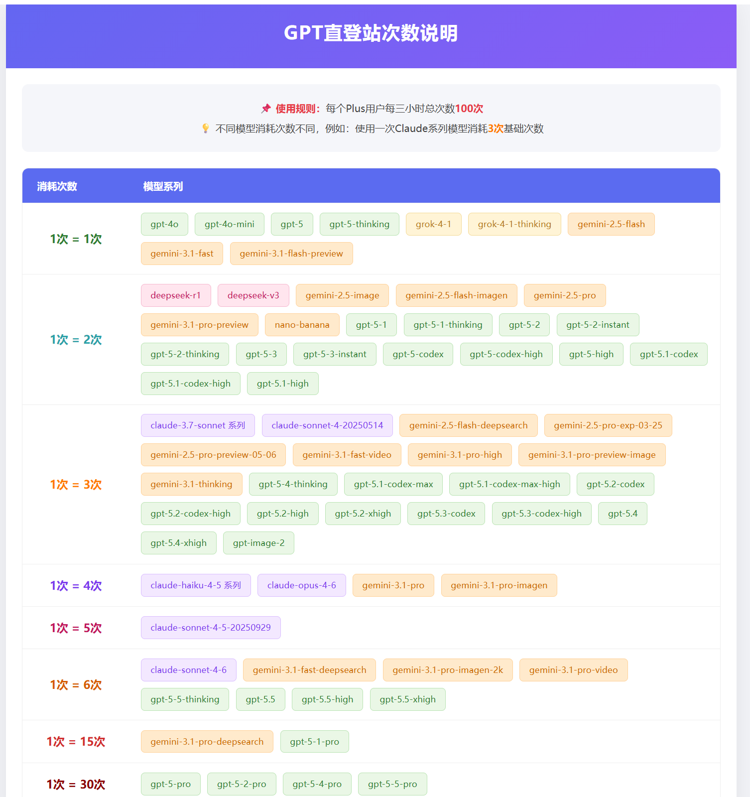
Task: Select the 1次 = 30次 cost label
Action: (x=76, y=785)
